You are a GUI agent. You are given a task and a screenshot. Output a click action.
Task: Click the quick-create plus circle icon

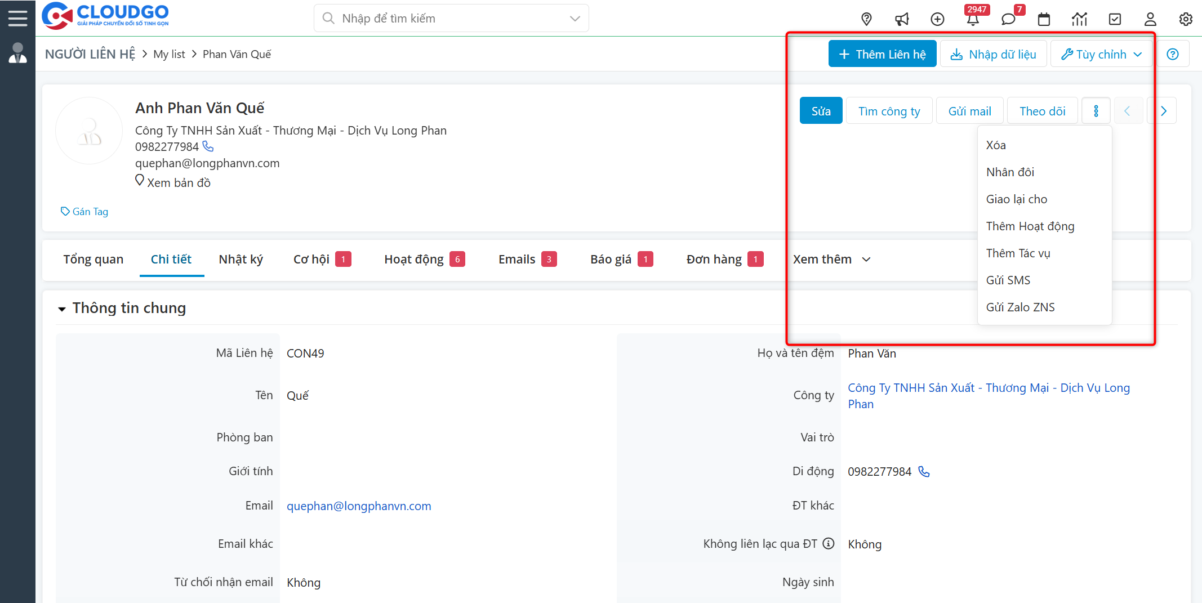938,19
